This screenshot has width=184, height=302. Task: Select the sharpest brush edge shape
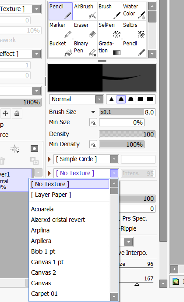pos(111,99)
